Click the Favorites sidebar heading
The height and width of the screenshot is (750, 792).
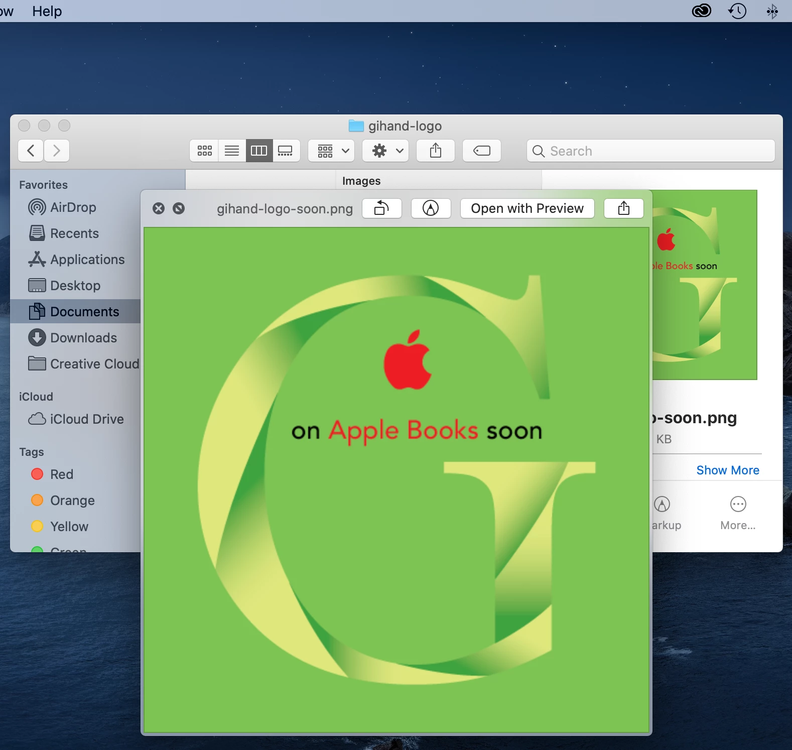tap(43, 185)
